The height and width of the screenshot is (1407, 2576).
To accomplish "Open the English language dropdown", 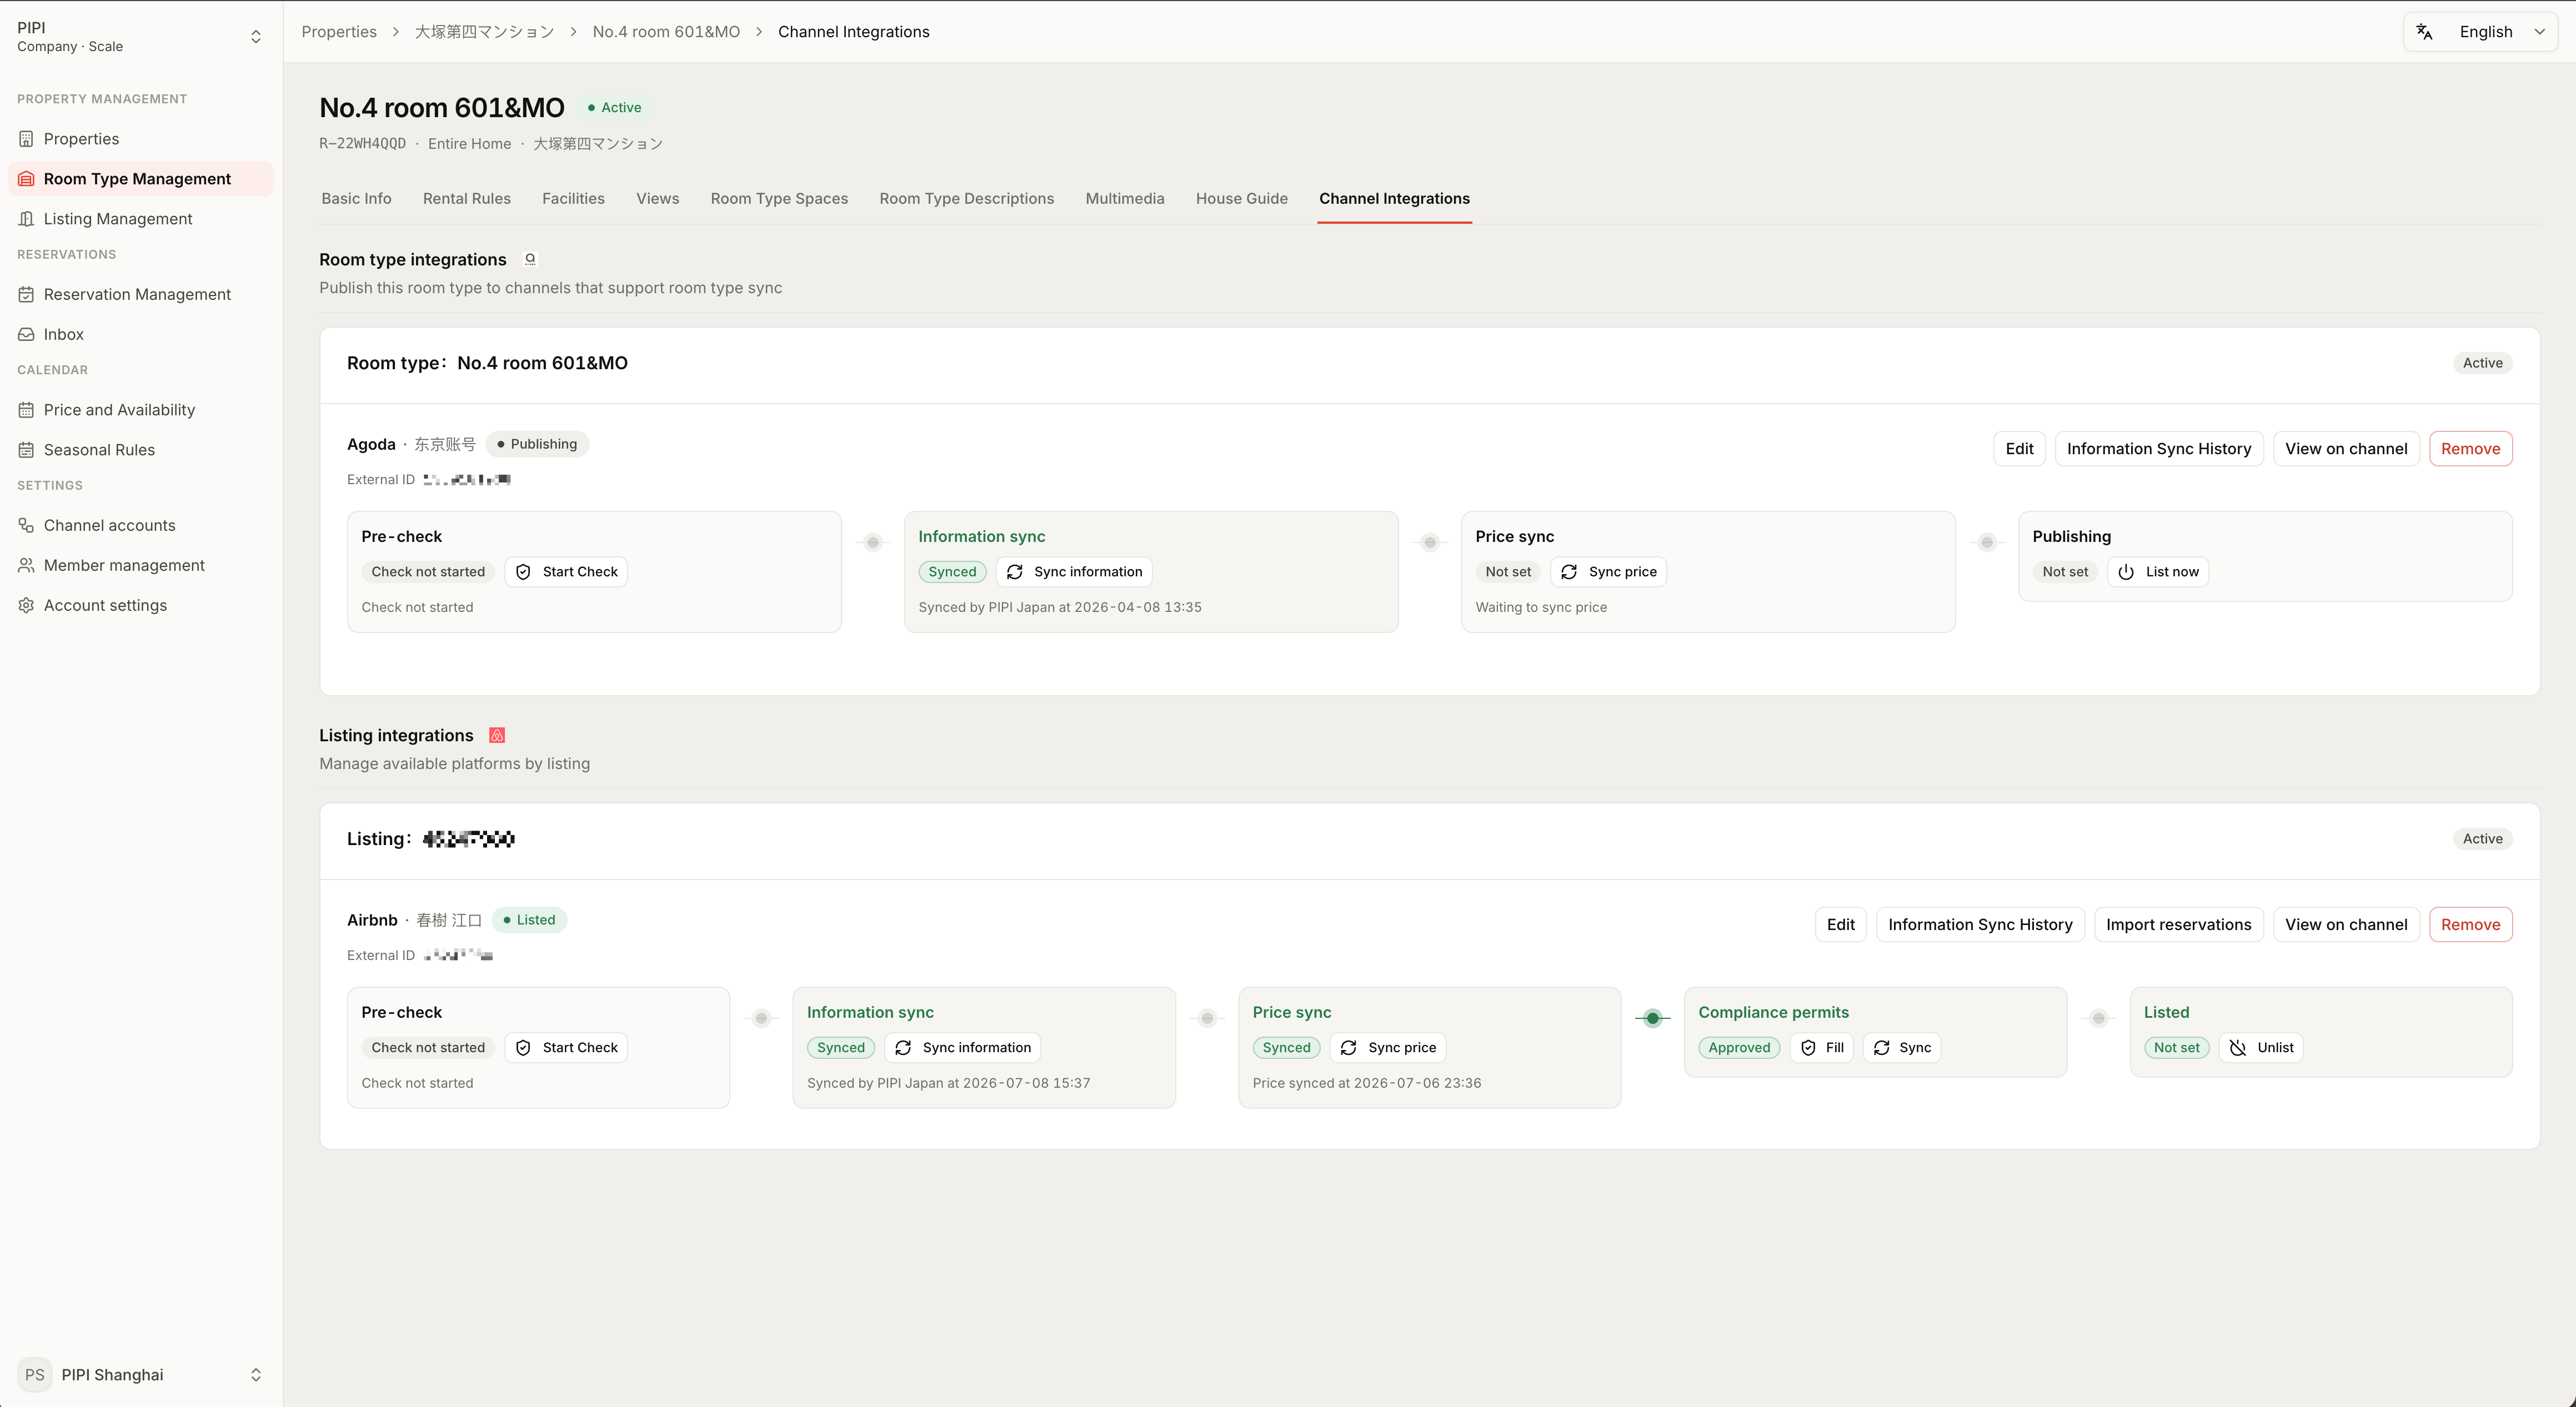I will (x=2480, y=32).
